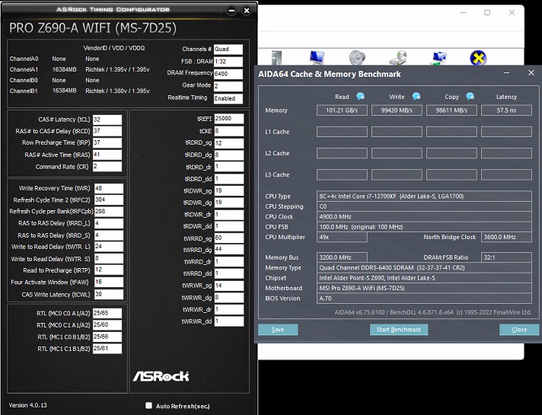Open the computer tower icon in AIDA64 toolbar

[x=276, y=58]
